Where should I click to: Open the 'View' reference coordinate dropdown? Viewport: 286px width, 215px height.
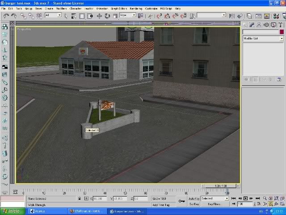(134, 15)
